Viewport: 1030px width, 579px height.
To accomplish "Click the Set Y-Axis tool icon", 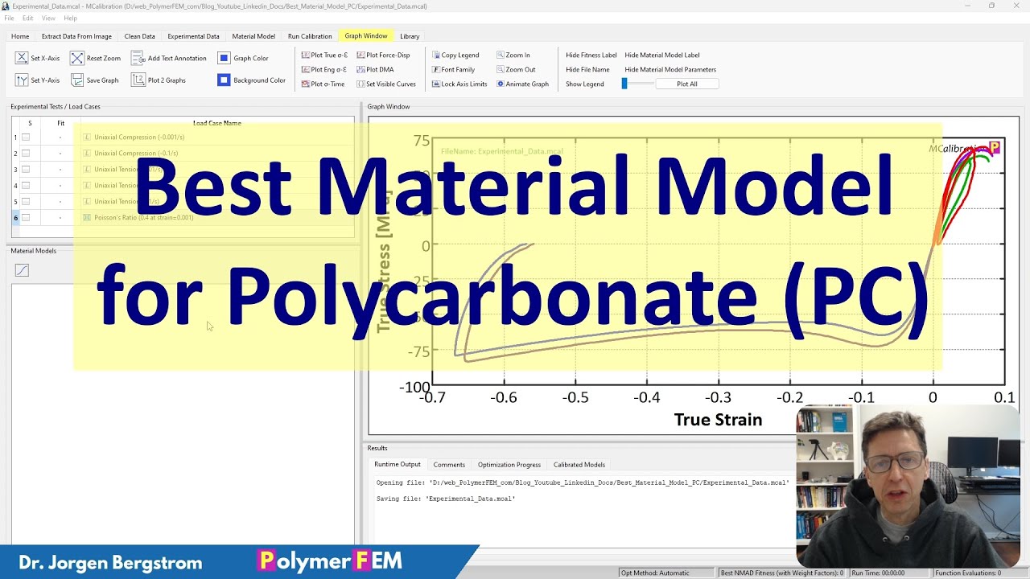I will (22, 80).
